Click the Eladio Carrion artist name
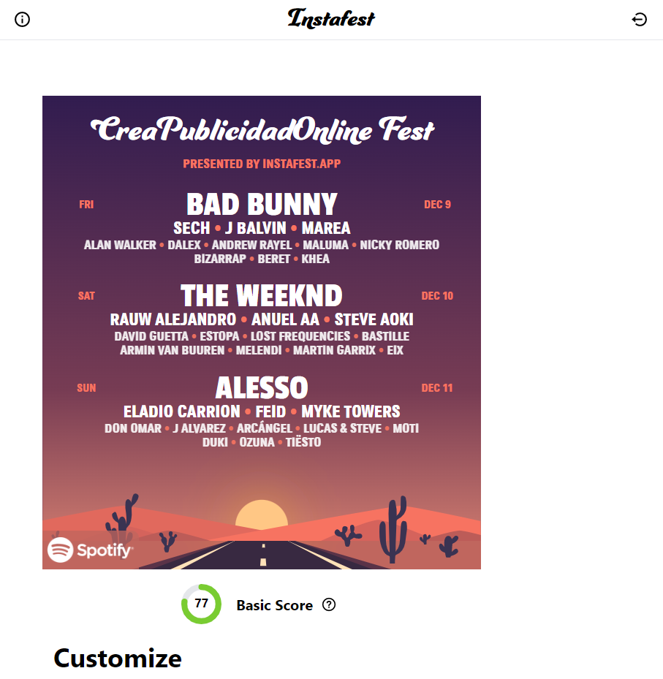Image resolution: width=663 pixels, height=679 pixels. tap(182, 411)
